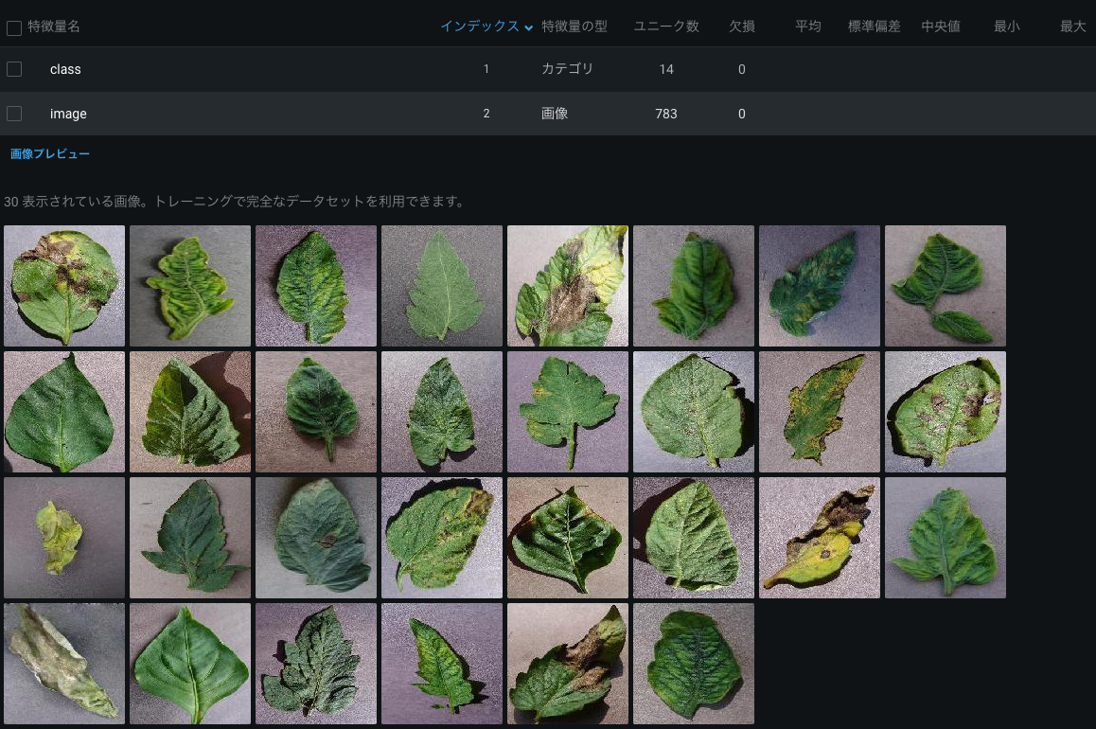Open the class feature name
This screenshot has width=1096, height=729.
[65, 69]
